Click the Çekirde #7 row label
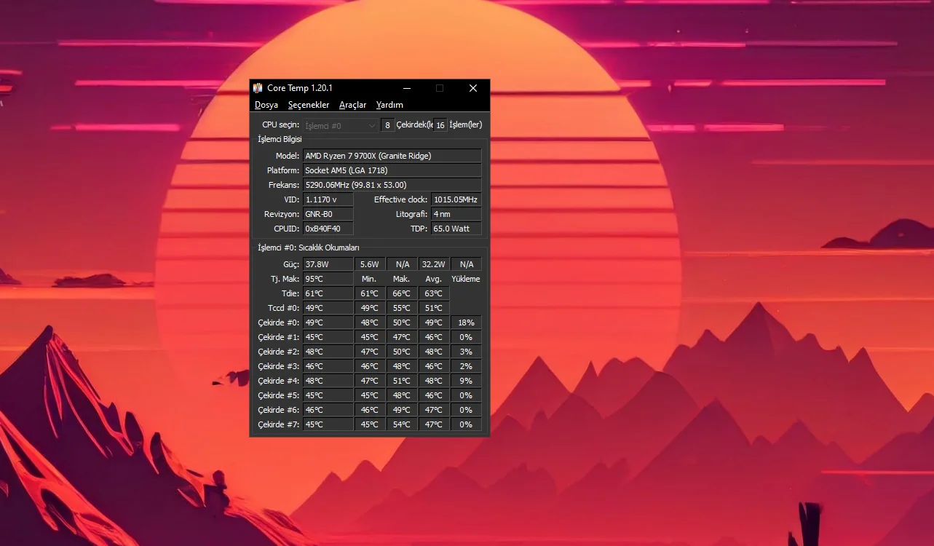934x546 pixels. pyautogui.click(x=279, y=424)
